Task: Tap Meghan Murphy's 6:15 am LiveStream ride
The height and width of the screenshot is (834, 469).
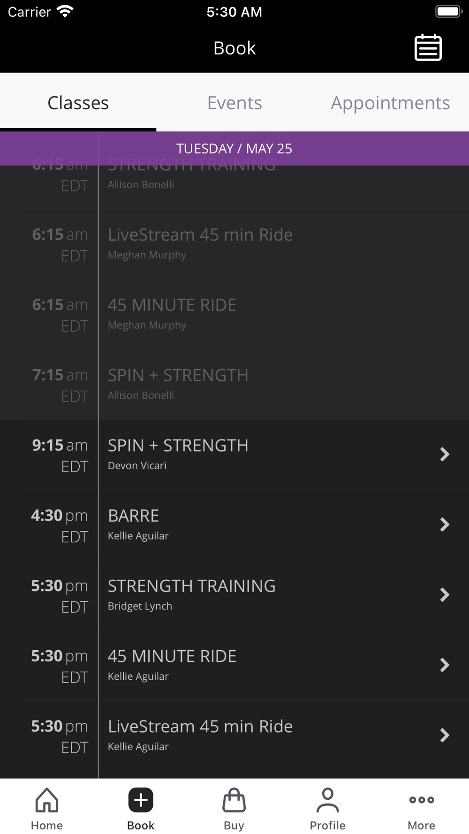Action: [x=200, y=243]
